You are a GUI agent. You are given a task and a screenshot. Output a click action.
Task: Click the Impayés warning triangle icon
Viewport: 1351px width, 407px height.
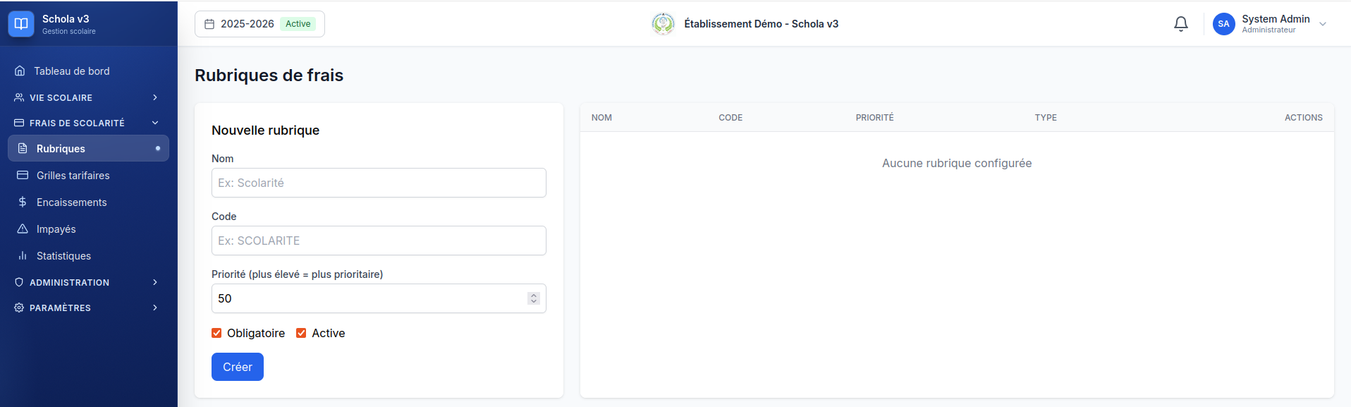coord(23,229)
